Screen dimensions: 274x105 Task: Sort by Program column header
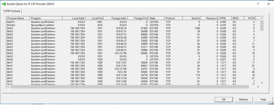pos(46,18)
